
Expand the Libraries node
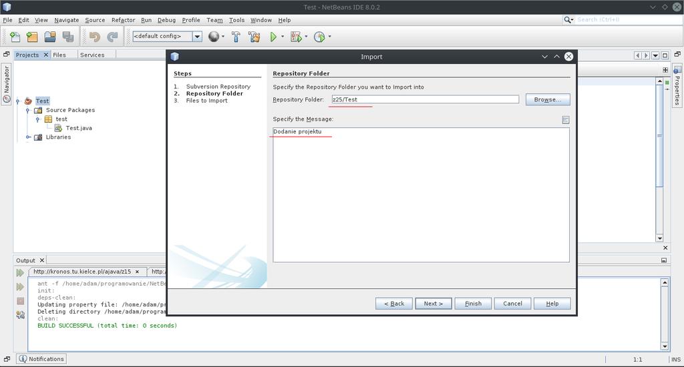[28, 137]
